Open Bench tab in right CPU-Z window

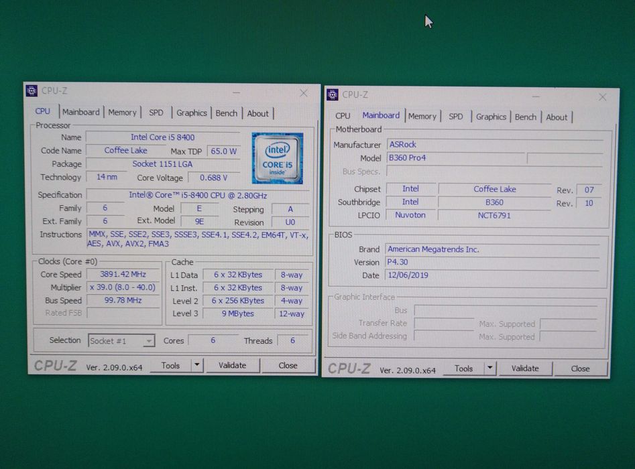coord(526,117)
